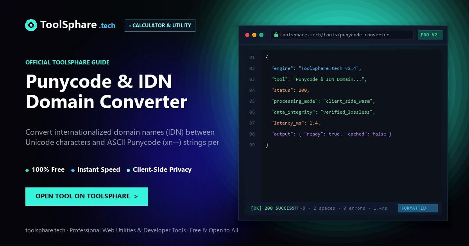Click the toolsphare.tech footer tagline text
The height and width of the screenshot is (246, 469).
[x=132, y=230]
